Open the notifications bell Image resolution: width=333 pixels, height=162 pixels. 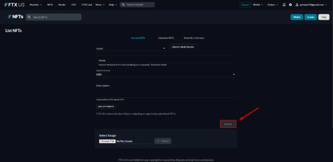coord(284,5)
